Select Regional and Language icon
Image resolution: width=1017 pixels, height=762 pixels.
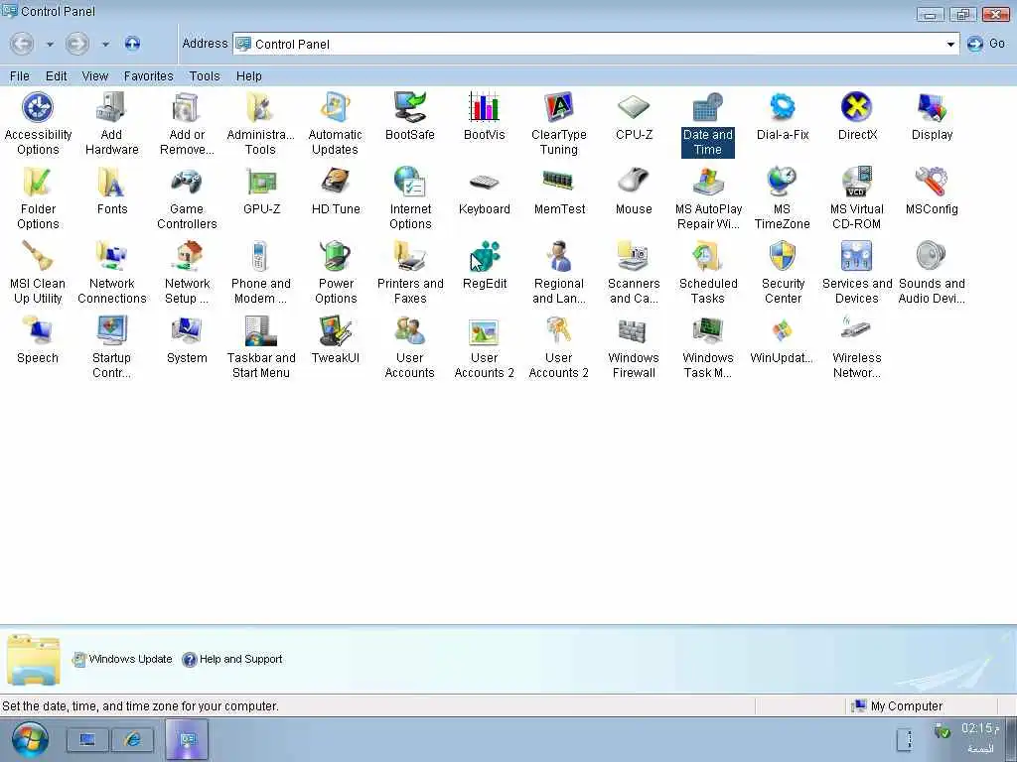coord(558,257)
